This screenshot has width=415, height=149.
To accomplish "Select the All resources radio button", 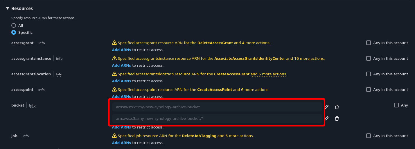I will tap(14, 25).
